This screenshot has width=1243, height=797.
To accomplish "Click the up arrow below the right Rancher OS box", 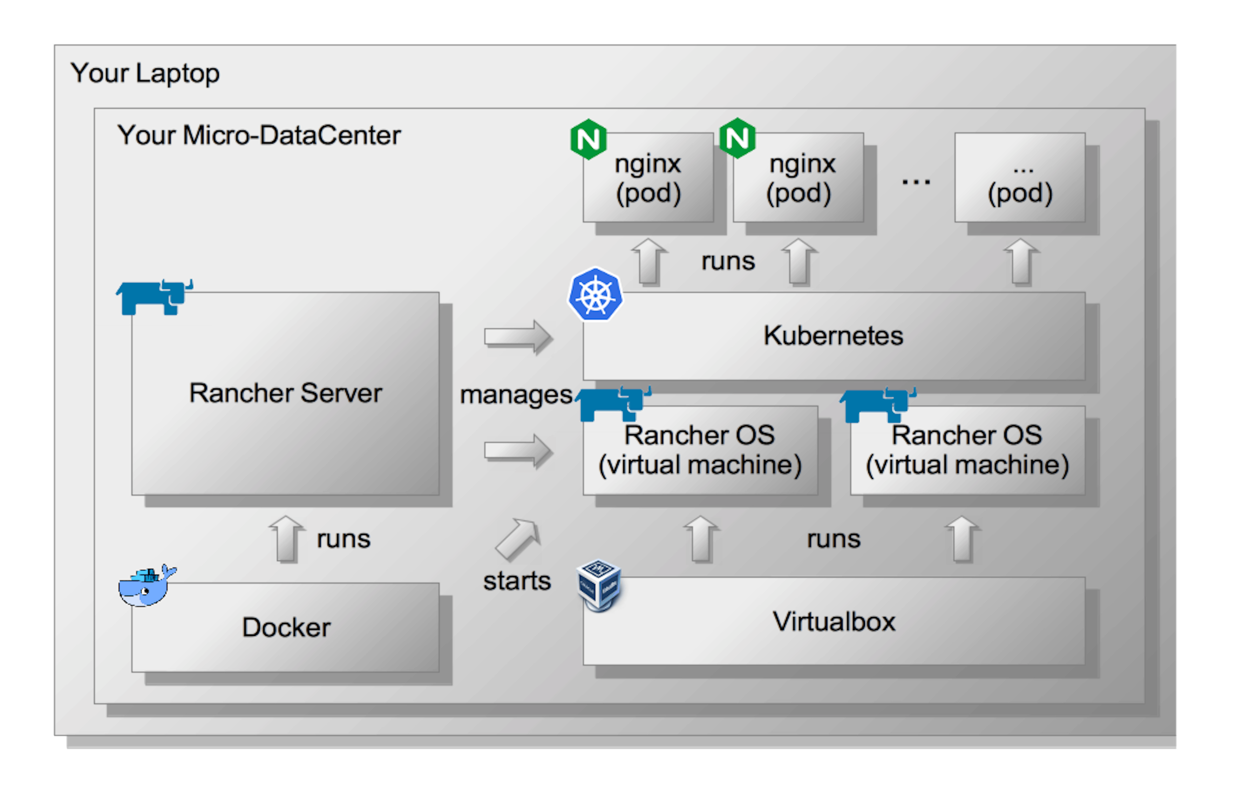I will [x=963, y=539].
